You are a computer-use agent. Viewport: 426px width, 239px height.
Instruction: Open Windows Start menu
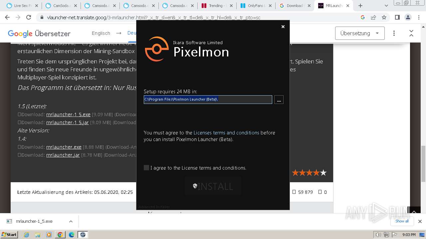pos(9,234)
